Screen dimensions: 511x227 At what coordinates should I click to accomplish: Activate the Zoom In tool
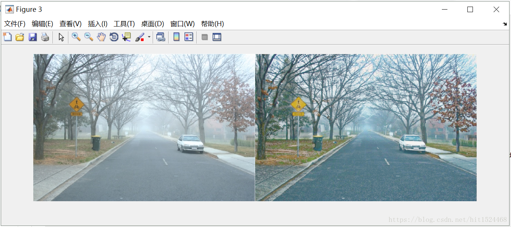(76, 37)
